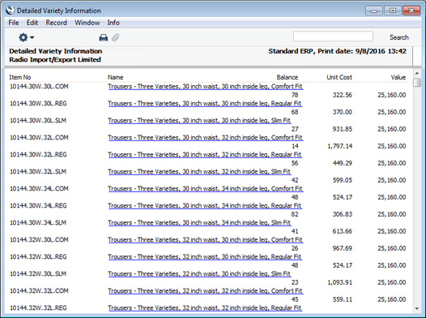Select item number 10144.32W.32L.REG
This screenshot has width=426, height=318.
pos(38,308)
